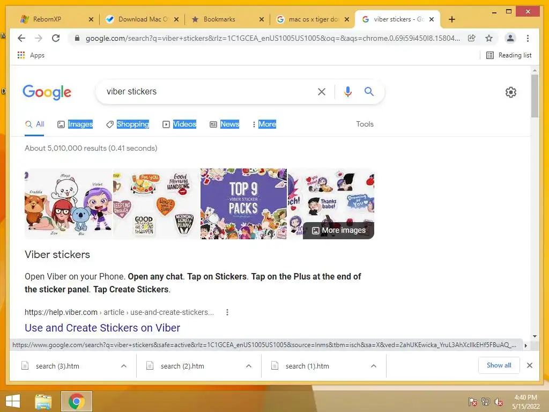Click the Google logo
The image size is (549, 412).
pyautogui.click(x=47, y=92)
